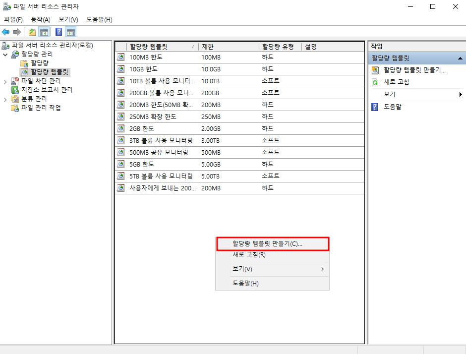
Task: Click the 250MB limit cell
Action: point(211,117)
